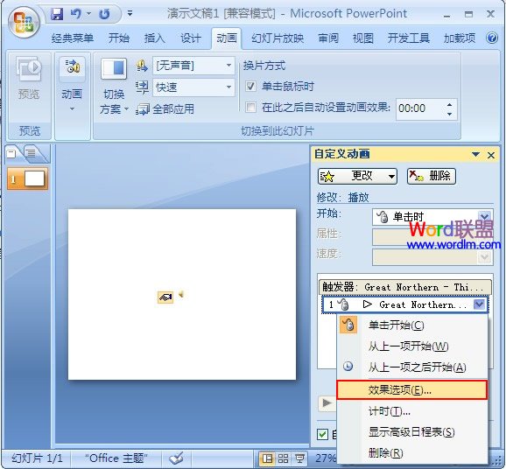Open the 开始 单击时 dropdown
This screenshot has height=469, width=506.
[432, 217]
